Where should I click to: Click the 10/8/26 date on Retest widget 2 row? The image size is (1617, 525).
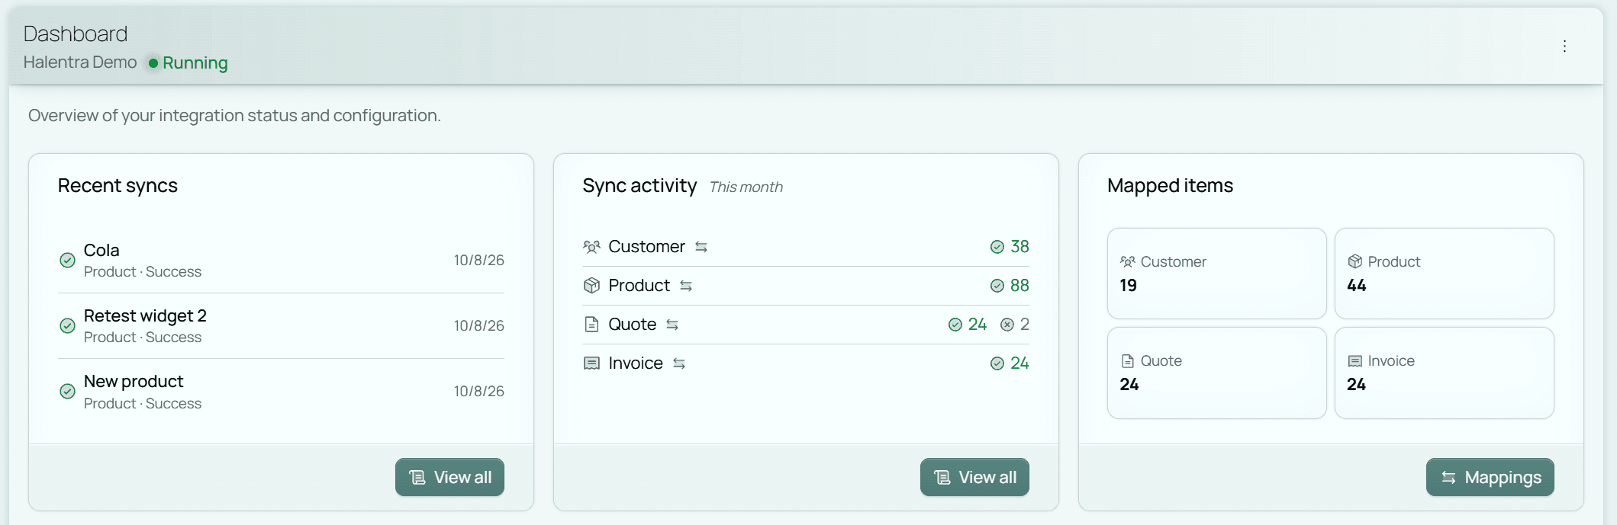479,326
